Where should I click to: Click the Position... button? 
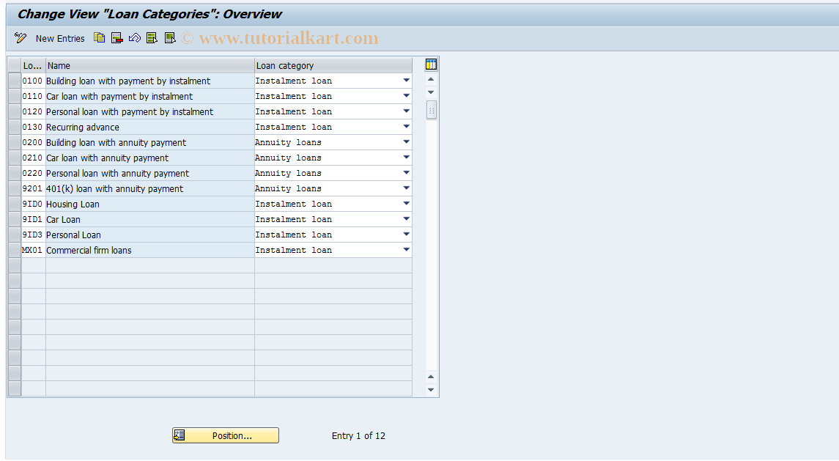(x=225, y=435)
